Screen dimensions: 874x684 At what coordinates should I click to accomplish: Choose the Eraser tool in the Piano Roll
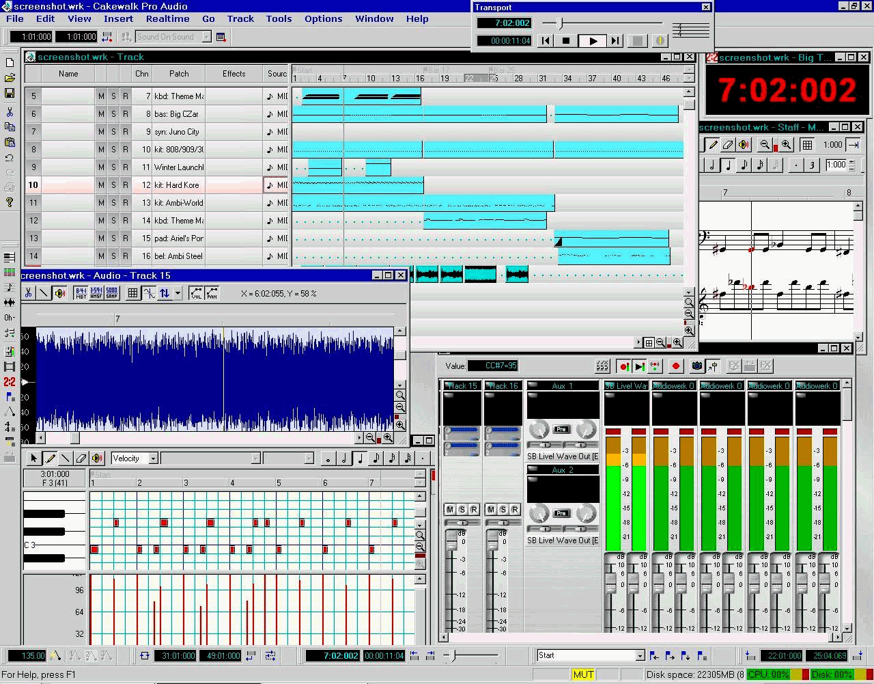(x=81, y=459)
